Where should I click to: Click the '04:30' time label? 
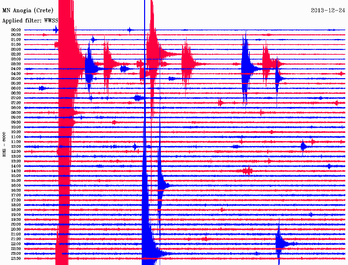[x=16, y=74]
